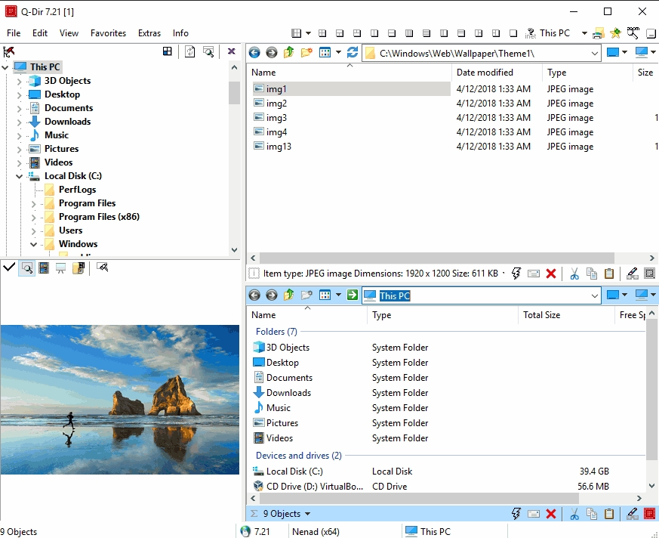Open the This PC toolbar dropdown arrow
This screenshot has width=659, height=538.
(x=584, y=33)
